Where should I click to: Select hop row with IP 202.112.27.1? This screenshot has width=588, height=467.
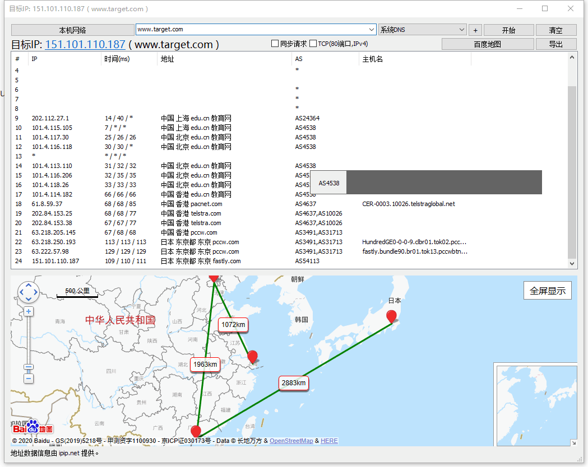289,118
